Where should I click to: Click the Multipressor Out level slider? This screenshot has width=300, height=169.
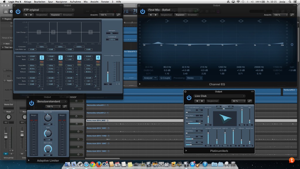tap(108, 72)
